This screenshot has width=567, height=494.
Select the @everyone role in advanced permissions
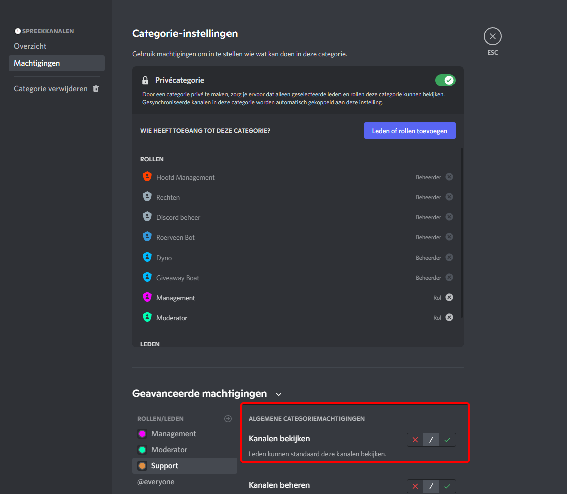coord(156,482)
